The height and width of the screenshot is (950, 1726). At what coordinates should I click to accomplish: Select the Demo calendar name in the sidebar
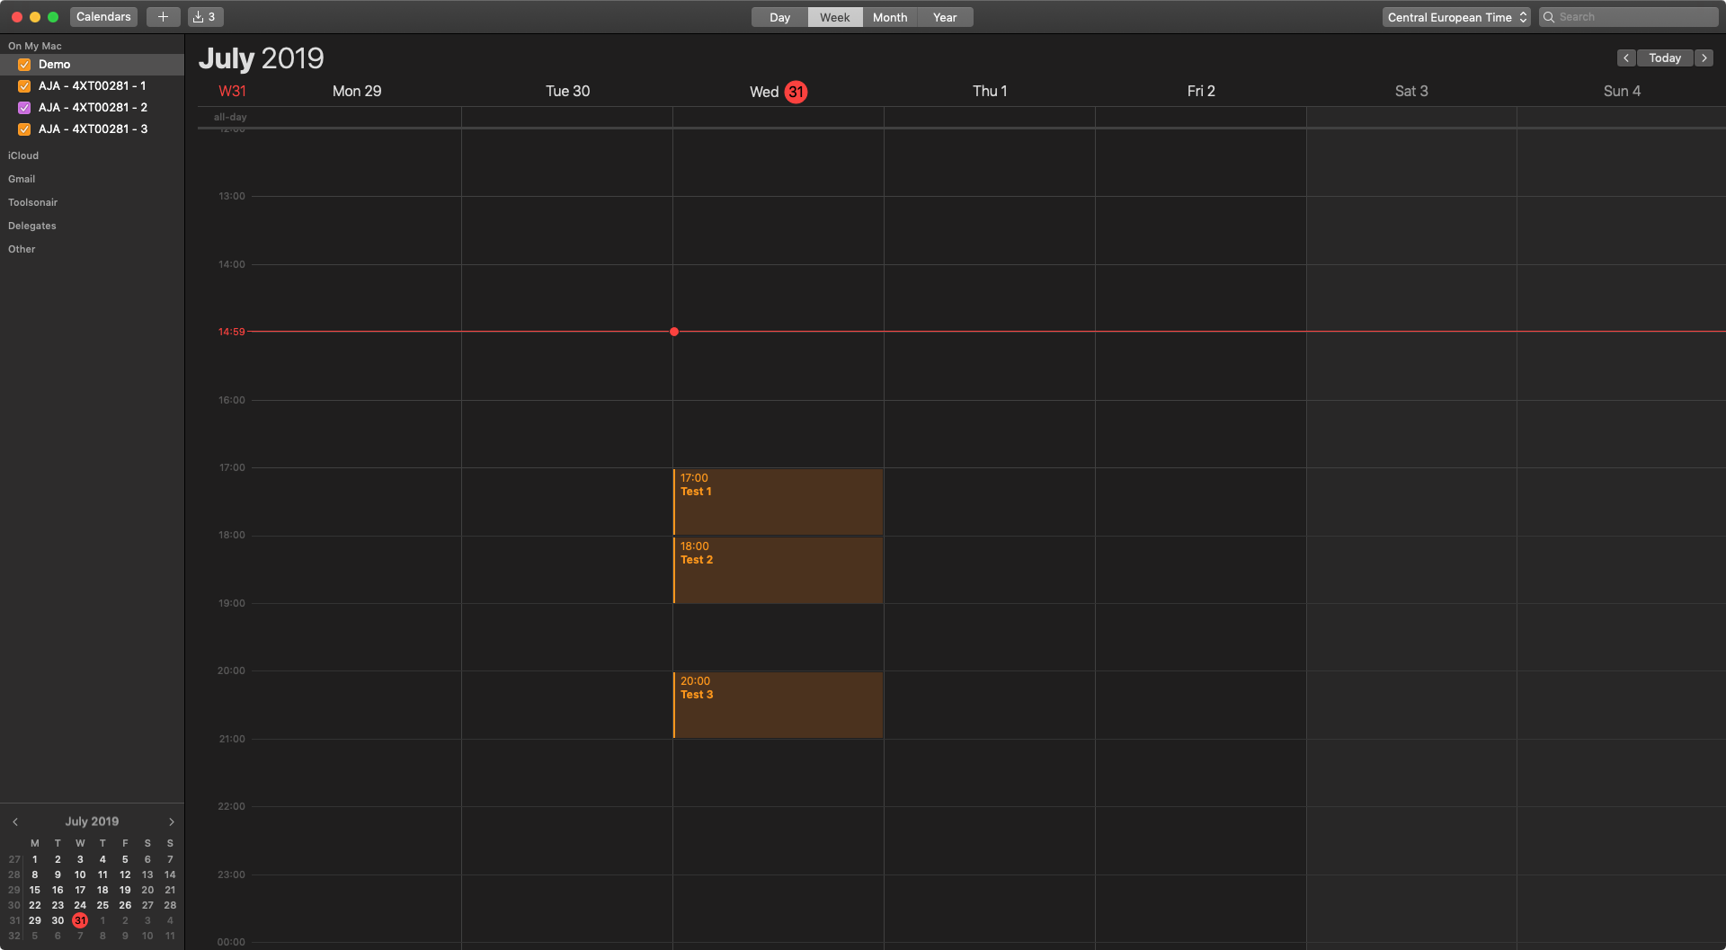54,65
